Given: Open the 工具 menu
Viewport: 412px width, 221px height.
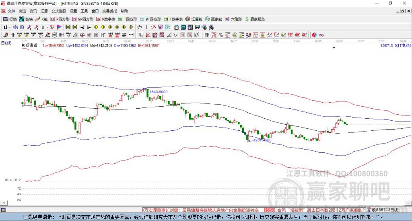Looking at the screenshot, I should [x=84, y=11].
